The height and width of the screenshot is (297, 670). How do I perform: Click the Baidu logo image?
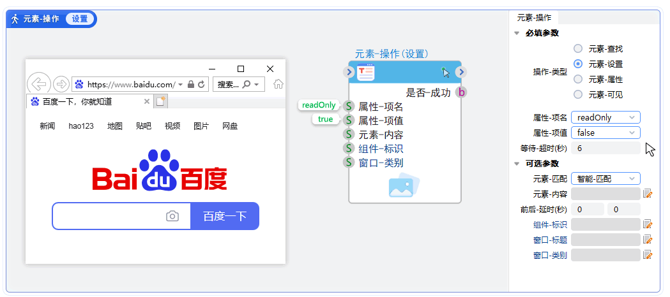coord(160,170)
